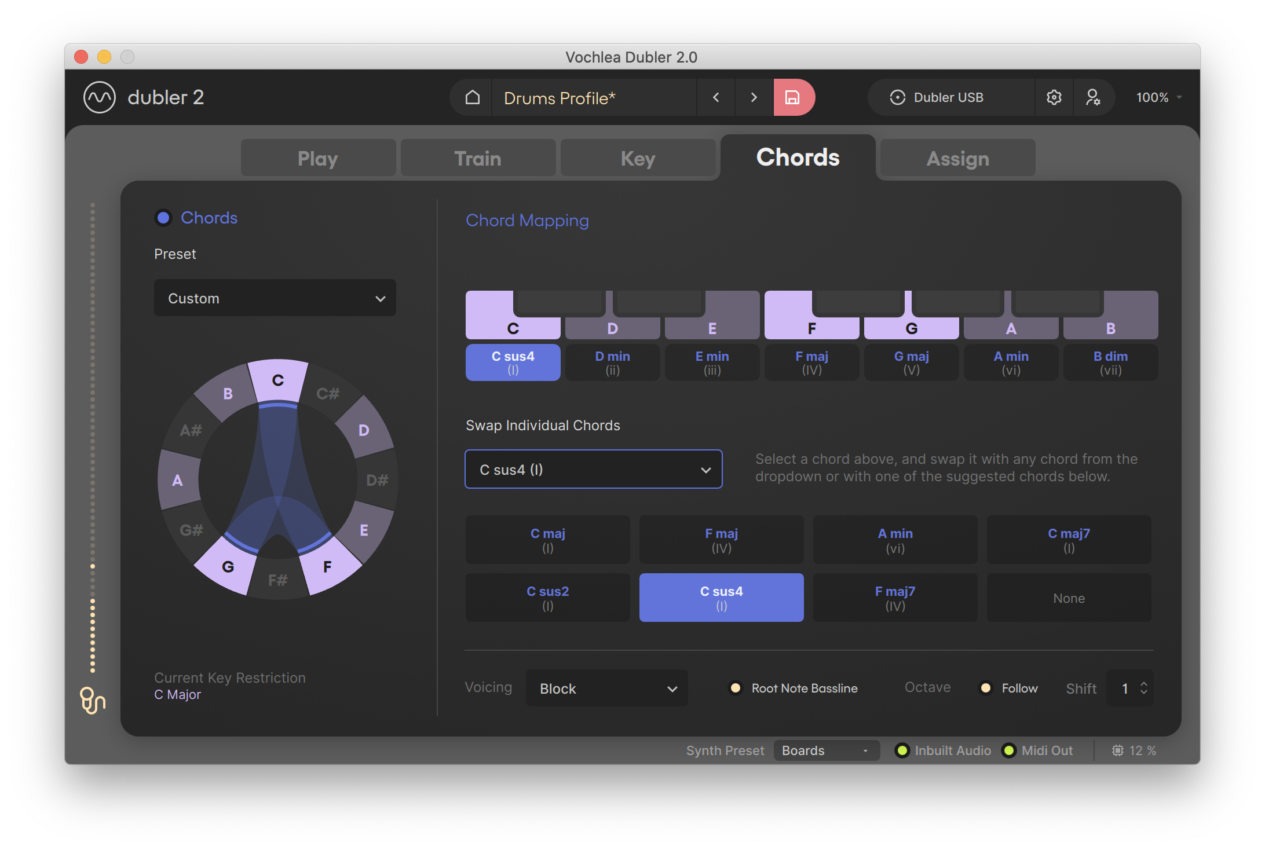The height and width of the screenshot is (850, 1265).
Task: Go to the home screen icon
Action: pos(472,97)
